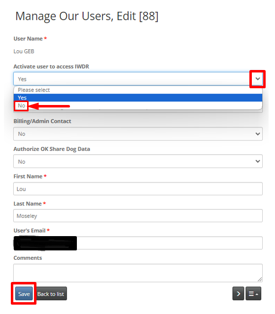Open Authorize OK Share Dog Data dropdown

click(138, 161)
